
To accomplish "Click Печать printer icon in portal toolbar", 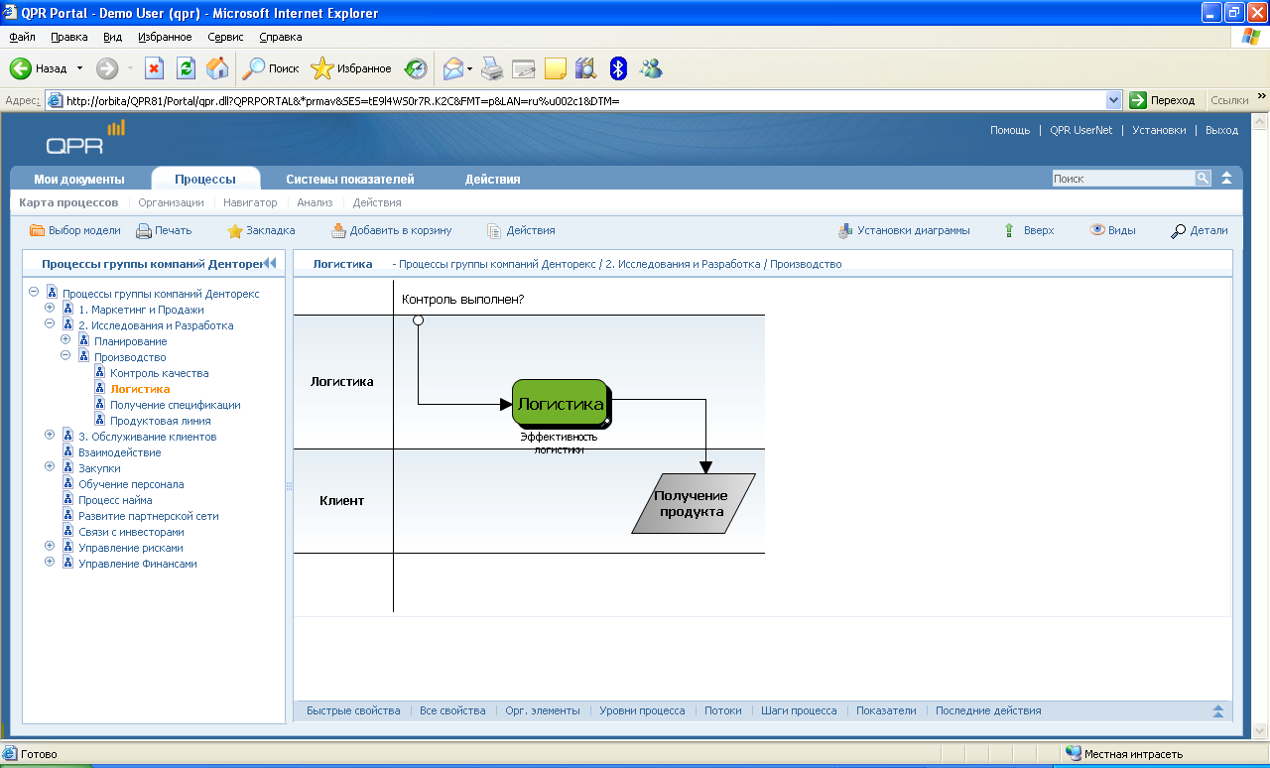I will (x=144, y=231).
